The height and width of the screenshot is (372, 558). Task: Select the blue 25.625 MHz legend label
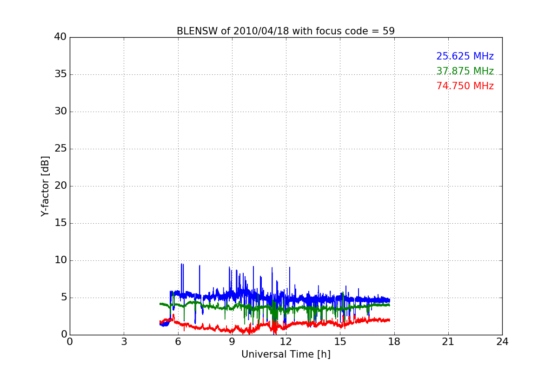(465, 56)
